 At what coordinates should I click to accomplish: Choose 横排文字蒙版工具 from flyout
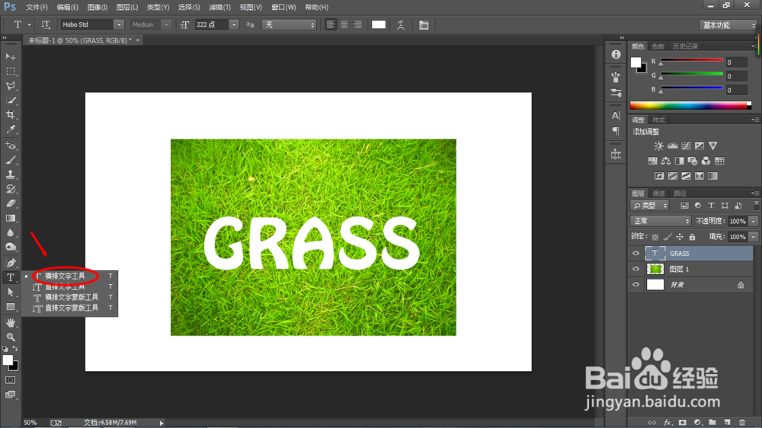[71, 297]
